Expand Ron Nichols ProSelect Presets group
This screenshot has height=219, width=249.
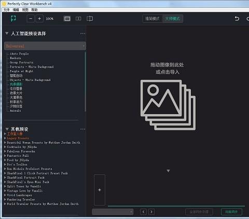tap(5, 169)
